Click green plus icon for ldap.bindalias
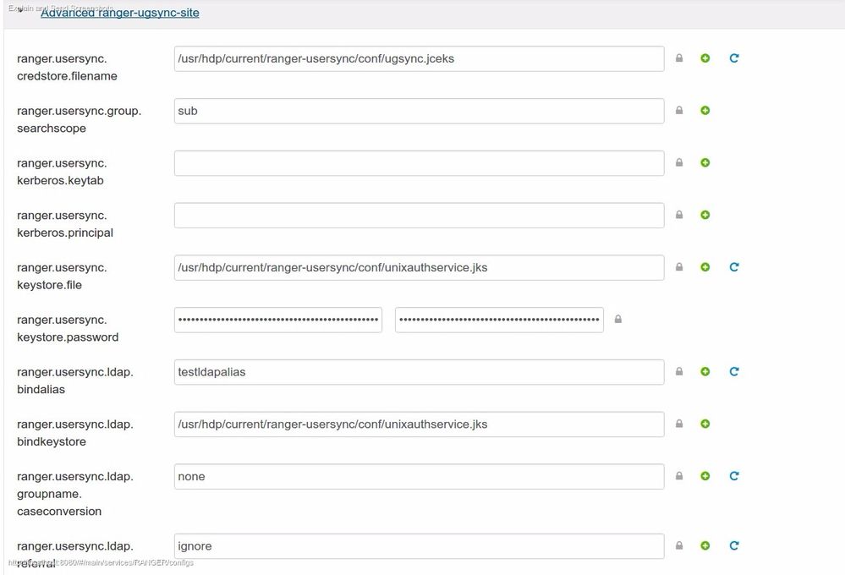The width and height of the screenshot is (845, 575). pos(705,371)
